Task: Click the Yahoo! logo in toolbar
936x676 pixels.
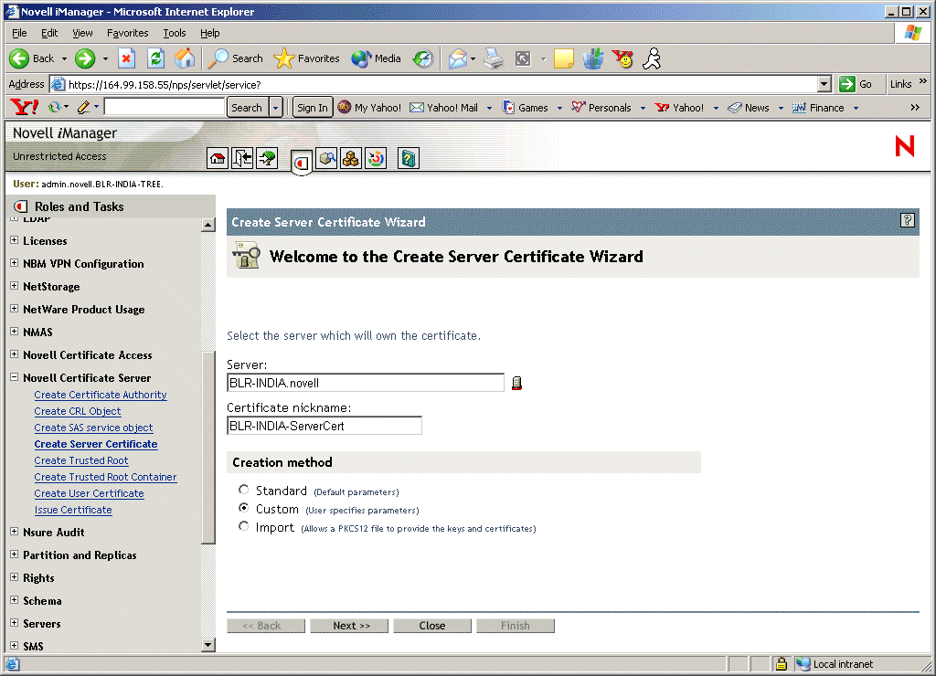Action: 25,108
